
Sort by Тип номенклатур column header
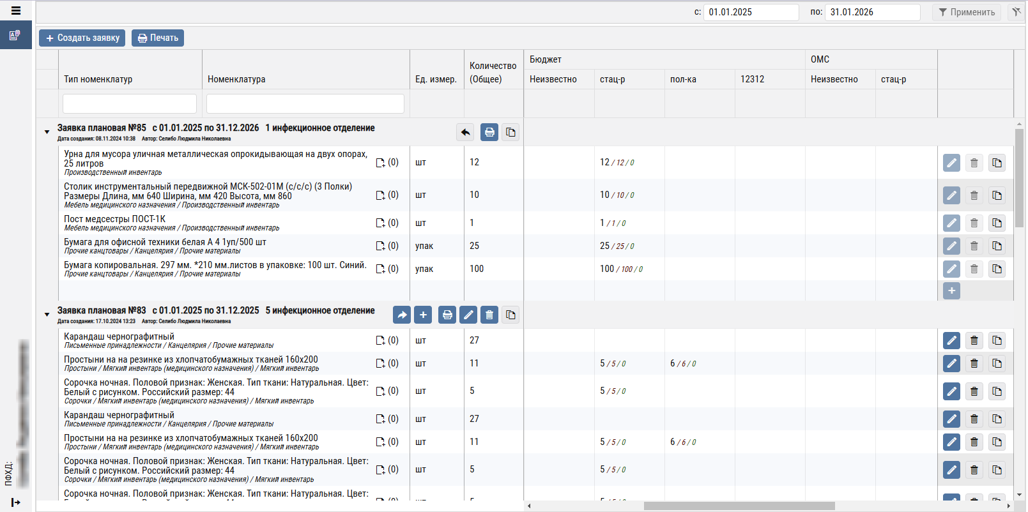tap(98, 79)
